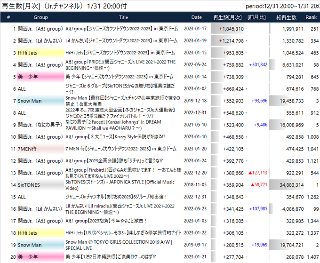Screen dimensions: 320x263
Task: Click total views 34,883,314
Action: 291,185
